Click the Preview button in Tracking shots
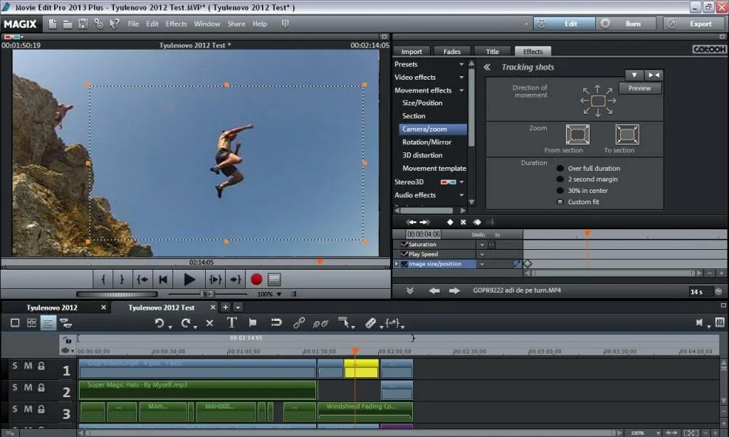 click(640, 88)
